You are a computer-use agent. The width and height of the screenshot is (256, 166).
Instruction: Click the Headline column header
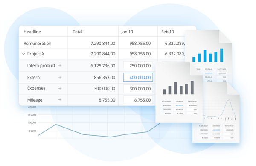32,32
